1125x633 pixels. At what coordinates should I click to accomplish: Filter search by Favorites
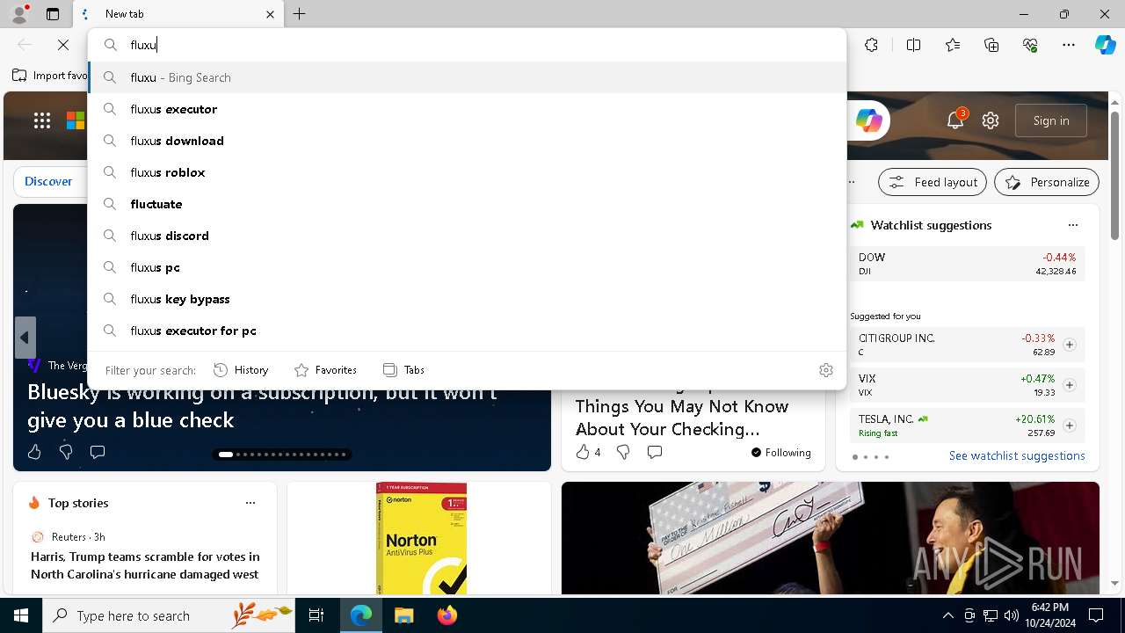[325, 370]
